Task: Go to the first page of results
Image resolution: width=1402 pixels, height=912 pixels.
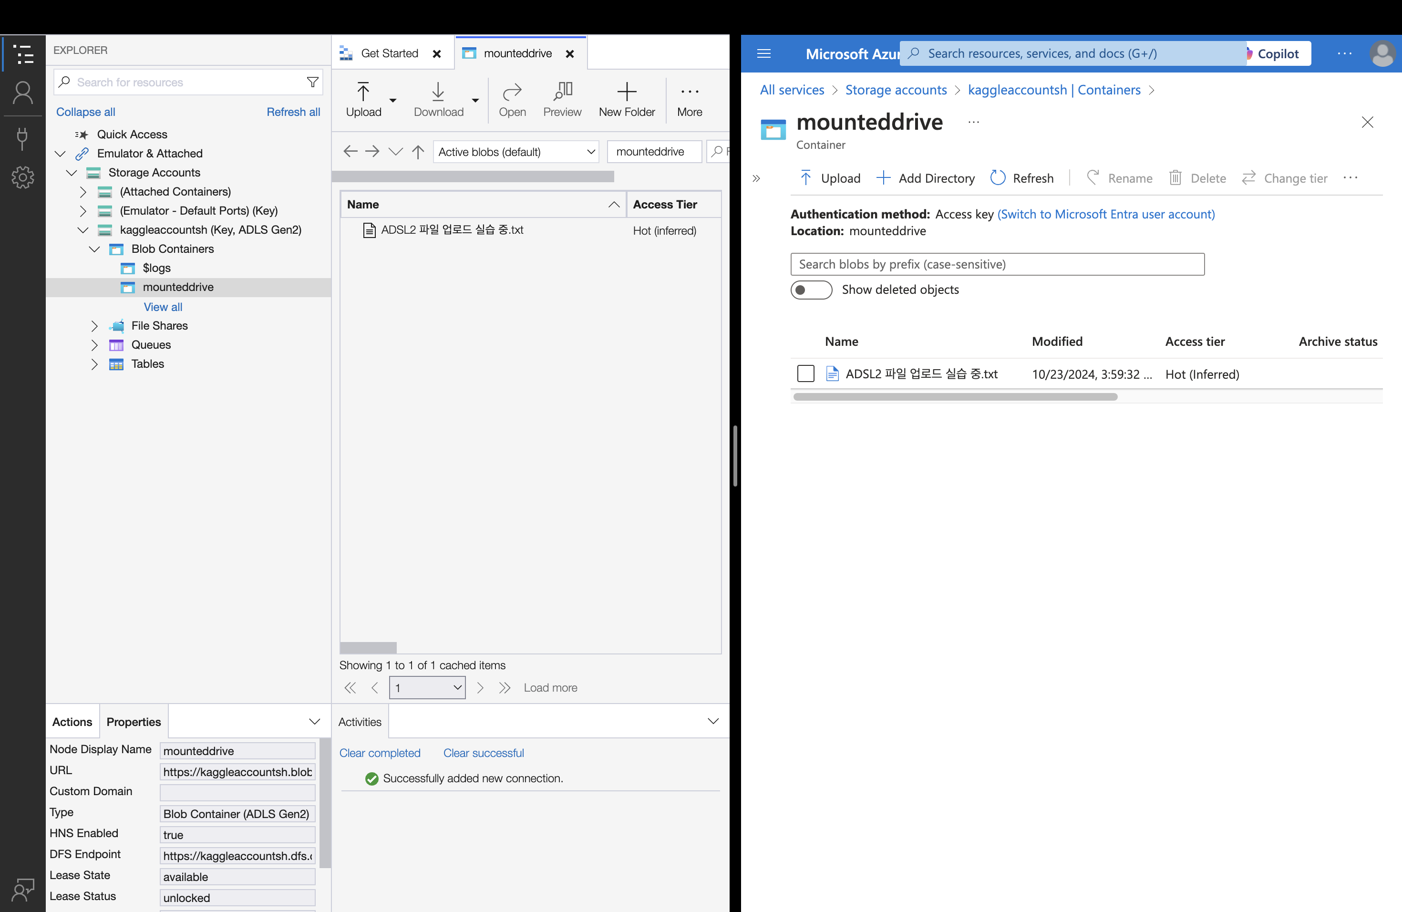Action: [x=350, y=687]
